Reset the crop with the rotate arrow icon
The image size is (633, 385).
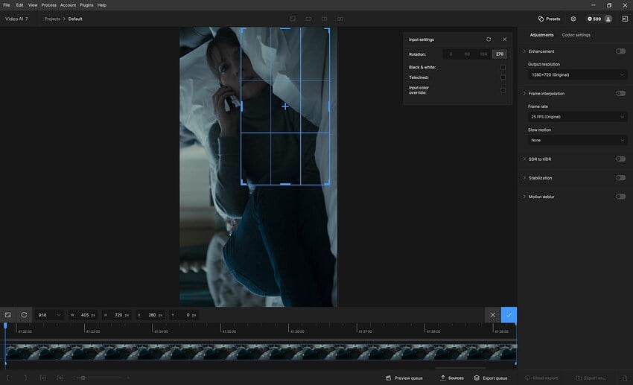(24, 315)
